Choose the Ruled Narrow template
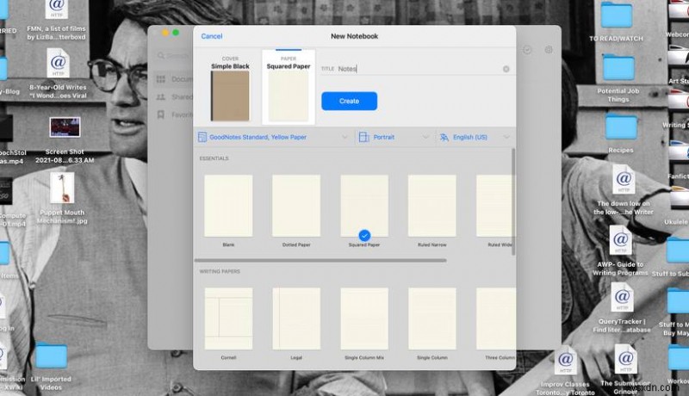The width and height of the screenshot is (689, 396). (432, 206)
